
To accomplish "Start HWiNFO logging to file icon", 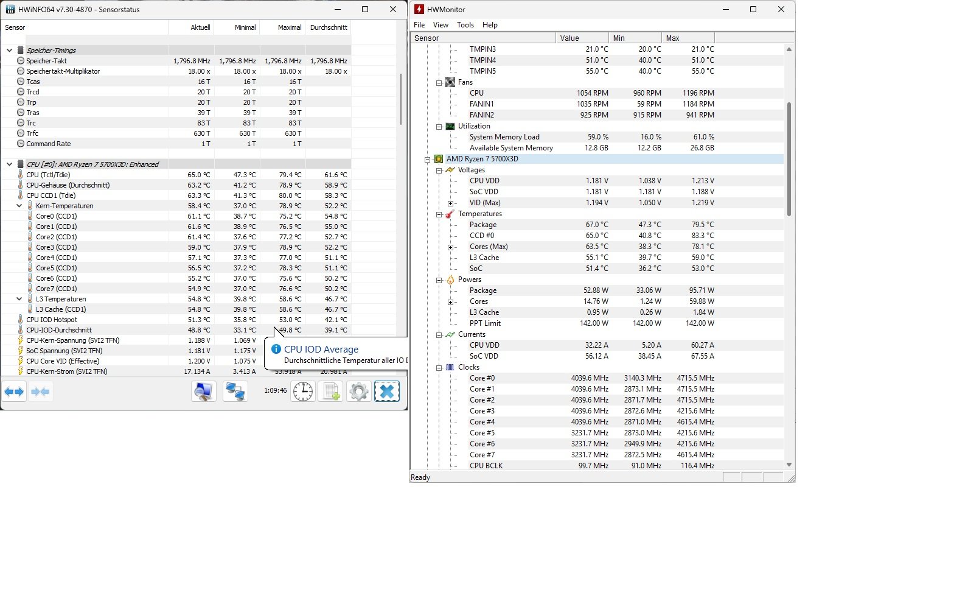I will [331, 392].
